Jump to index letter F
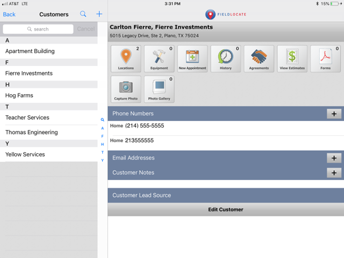Image resolution: width=344 pixels, height=258 pixels. pyautogui.click(x=102, y=136)
